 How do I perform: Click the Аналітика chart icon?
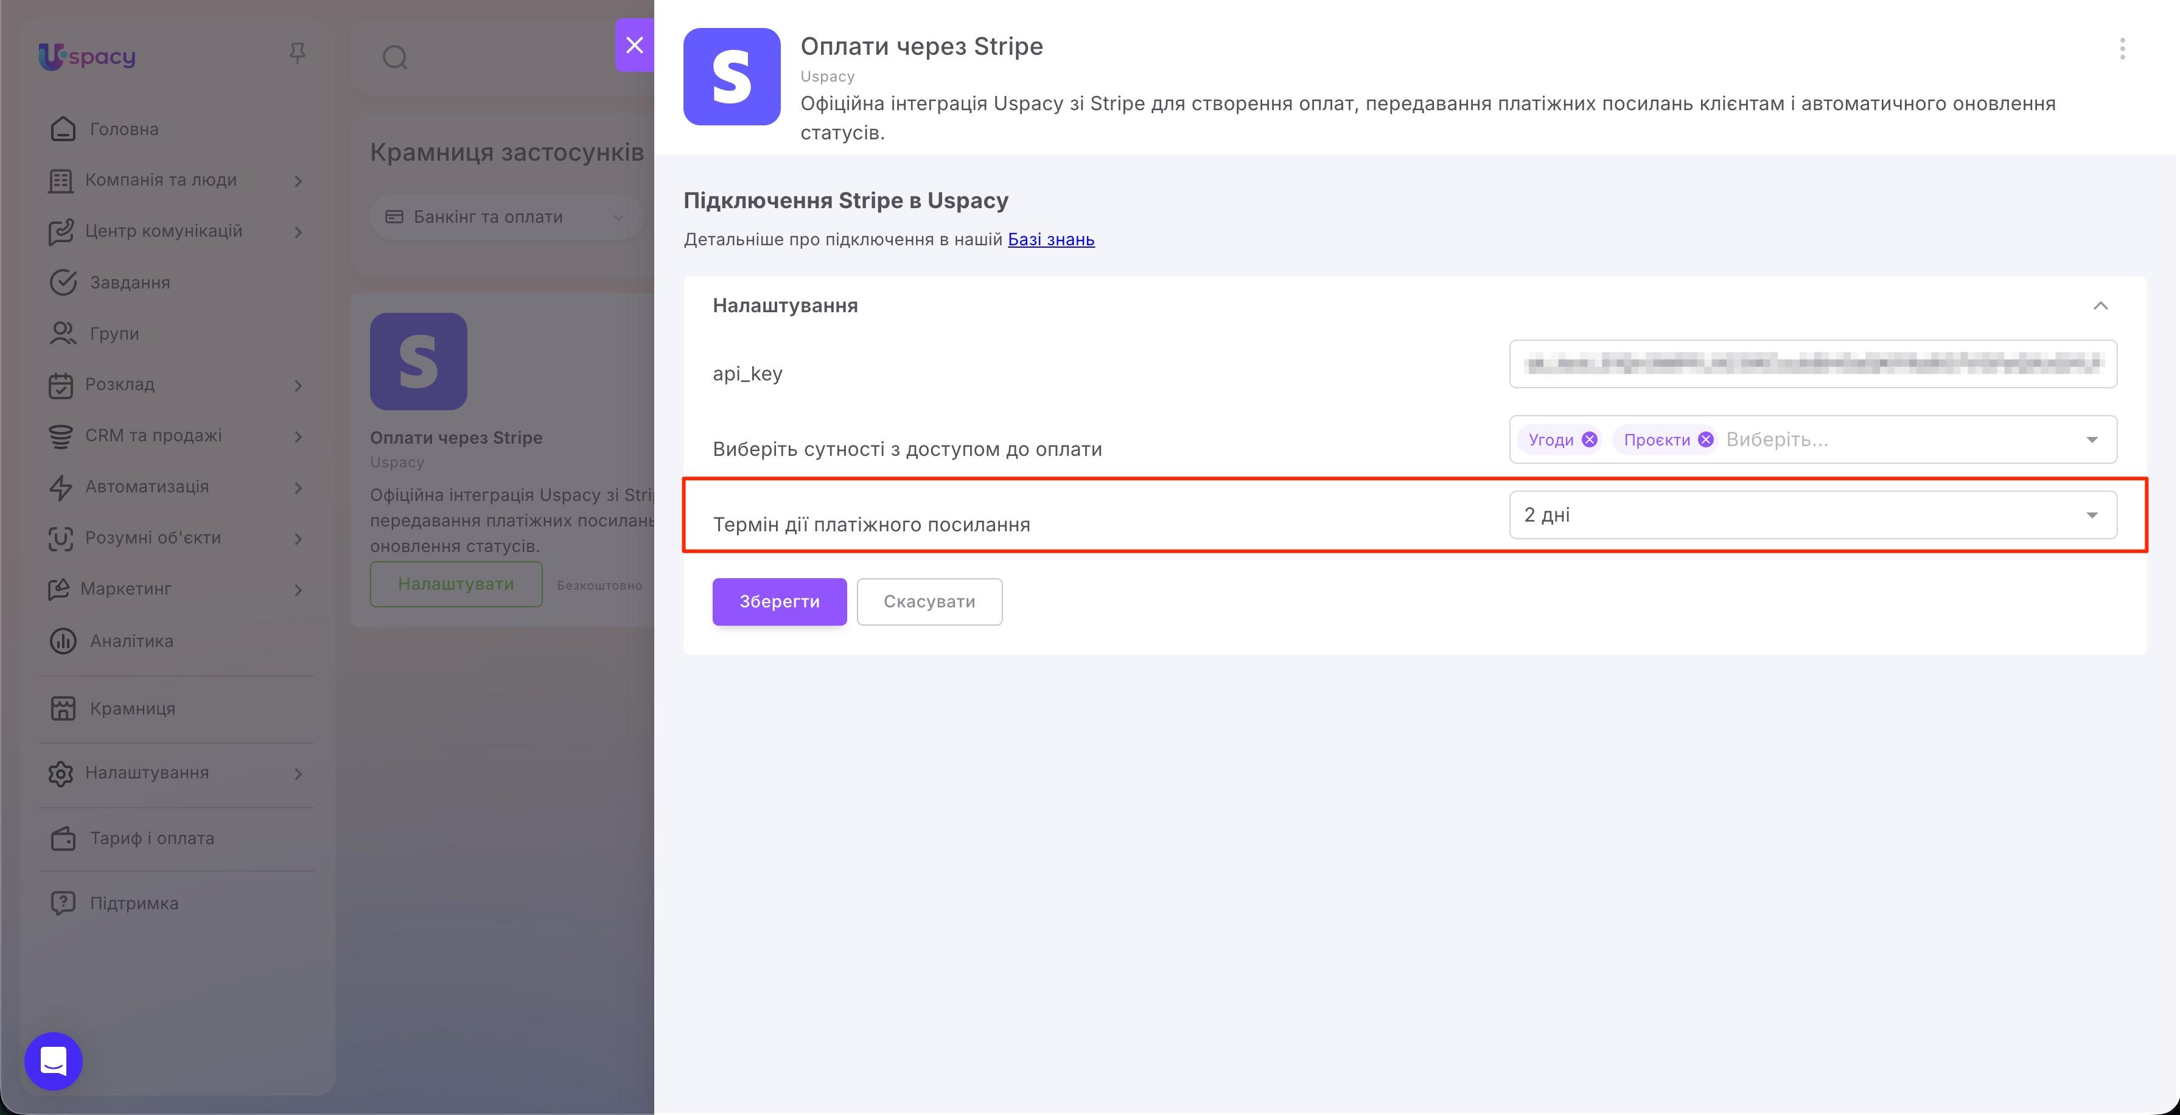pos(63,641)
